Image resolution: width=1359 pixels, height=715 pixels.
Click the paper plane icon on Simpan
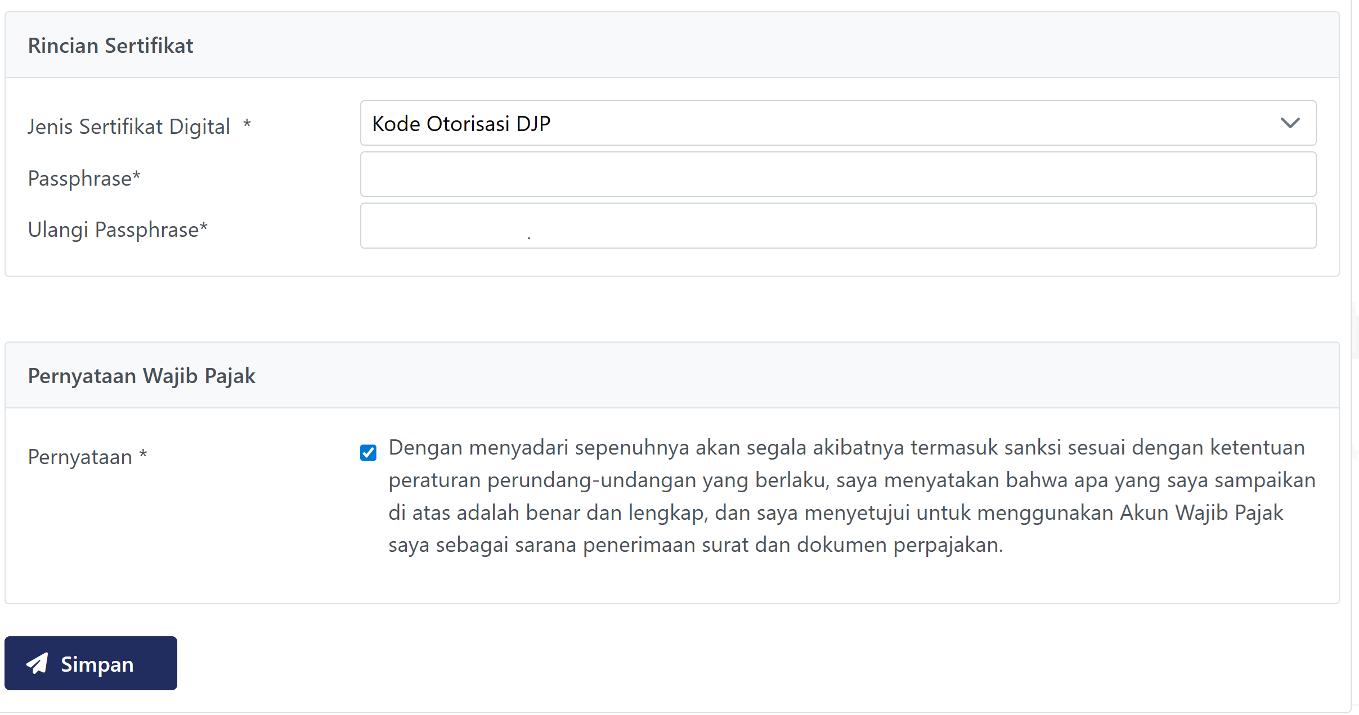(x=37, y=663)
